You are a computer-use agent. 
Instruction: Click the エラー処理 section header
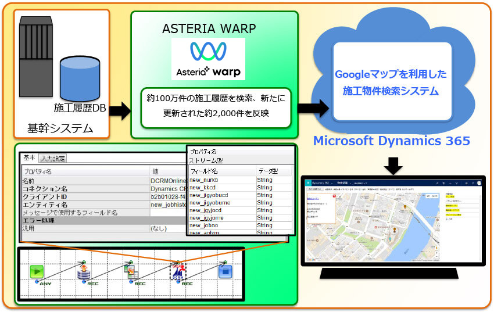tap(104, 220)
